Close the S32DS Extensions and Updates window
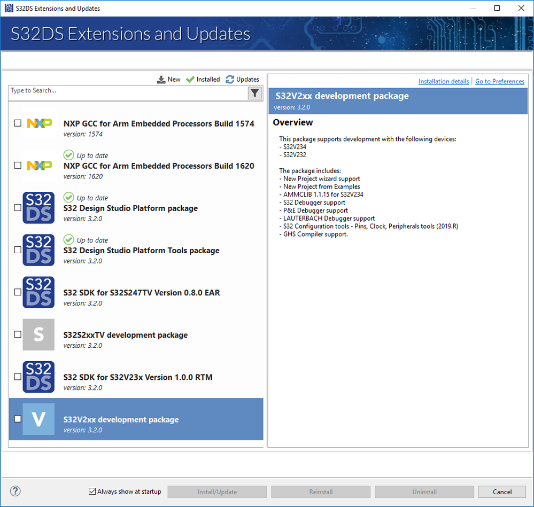Viewport: 534px width, 507px height. (x=521, y=8)
